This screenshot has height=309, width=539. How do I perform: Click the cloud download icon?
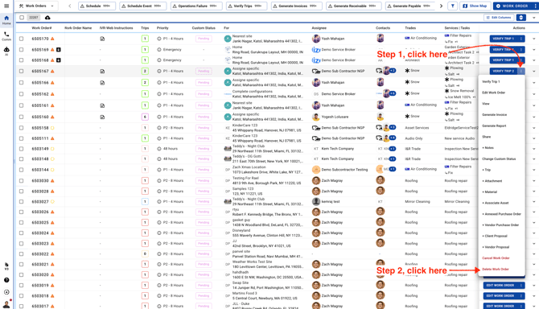(47, 18)
